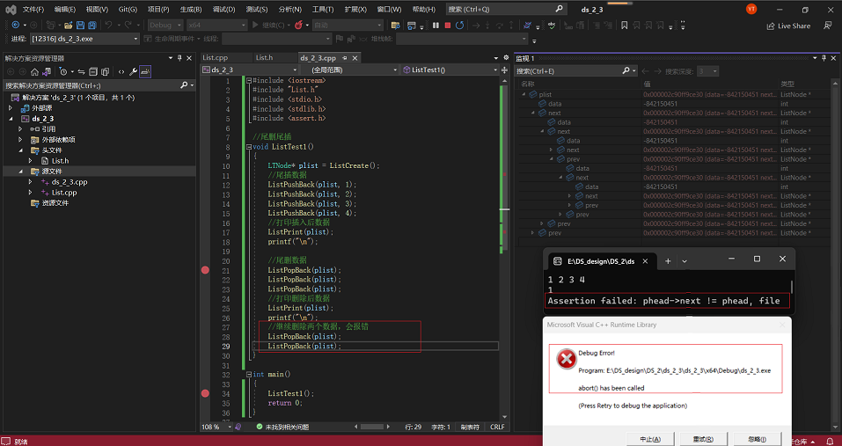The width and height of the screenshot is (842, 446).
Task: Click the Save All icon in toolbar
Action: [x=92, y=26]
